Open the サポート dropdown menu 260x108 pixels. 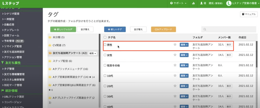click(x=178, y=3)
